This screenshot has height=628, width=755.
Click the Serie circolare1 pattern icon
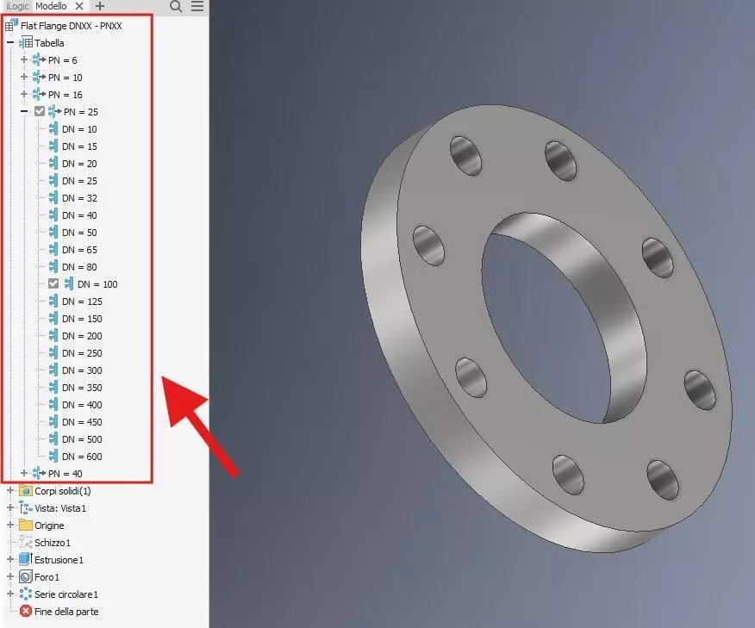pyautogui.click(x=26, y=594)
